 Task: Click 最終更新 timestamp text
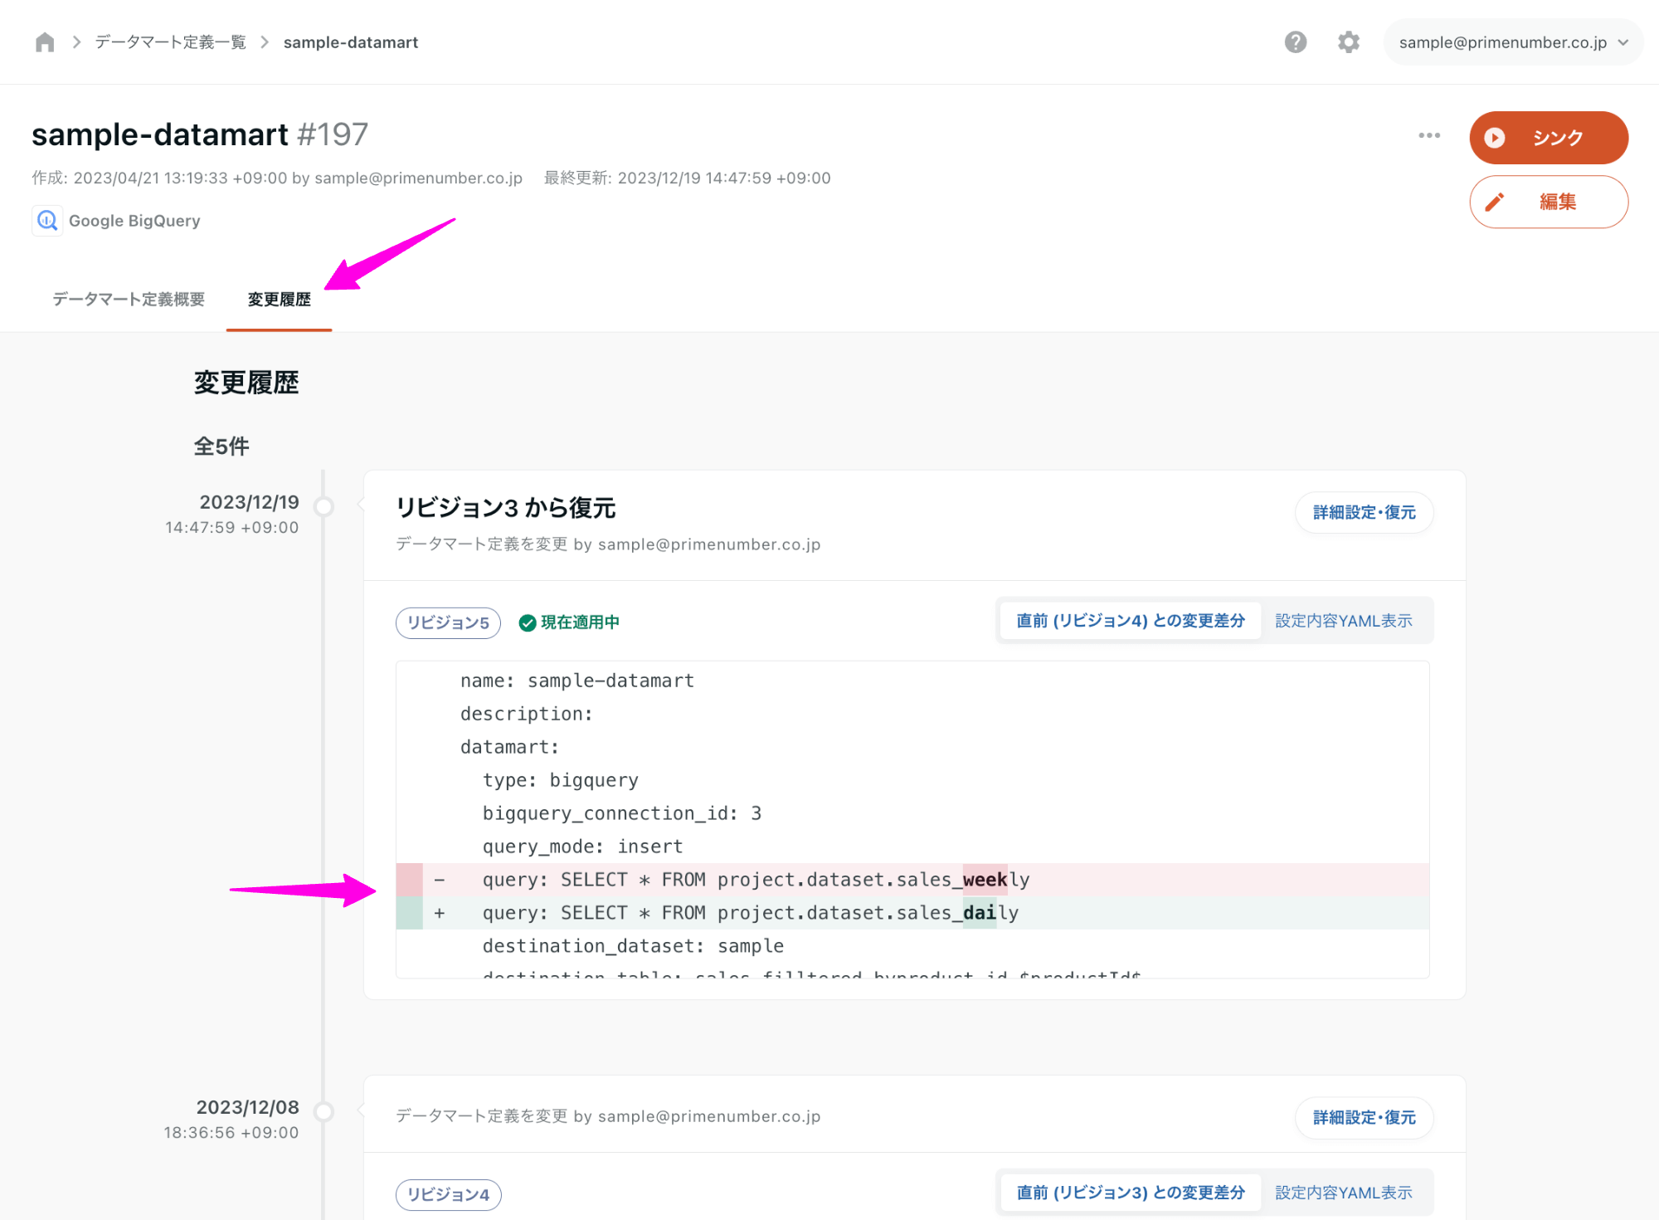click(x=687, y=178)
